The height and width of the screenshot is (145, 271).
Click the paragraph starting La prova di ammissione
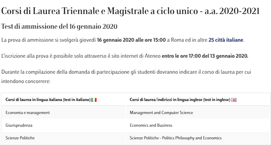point(123,40)
